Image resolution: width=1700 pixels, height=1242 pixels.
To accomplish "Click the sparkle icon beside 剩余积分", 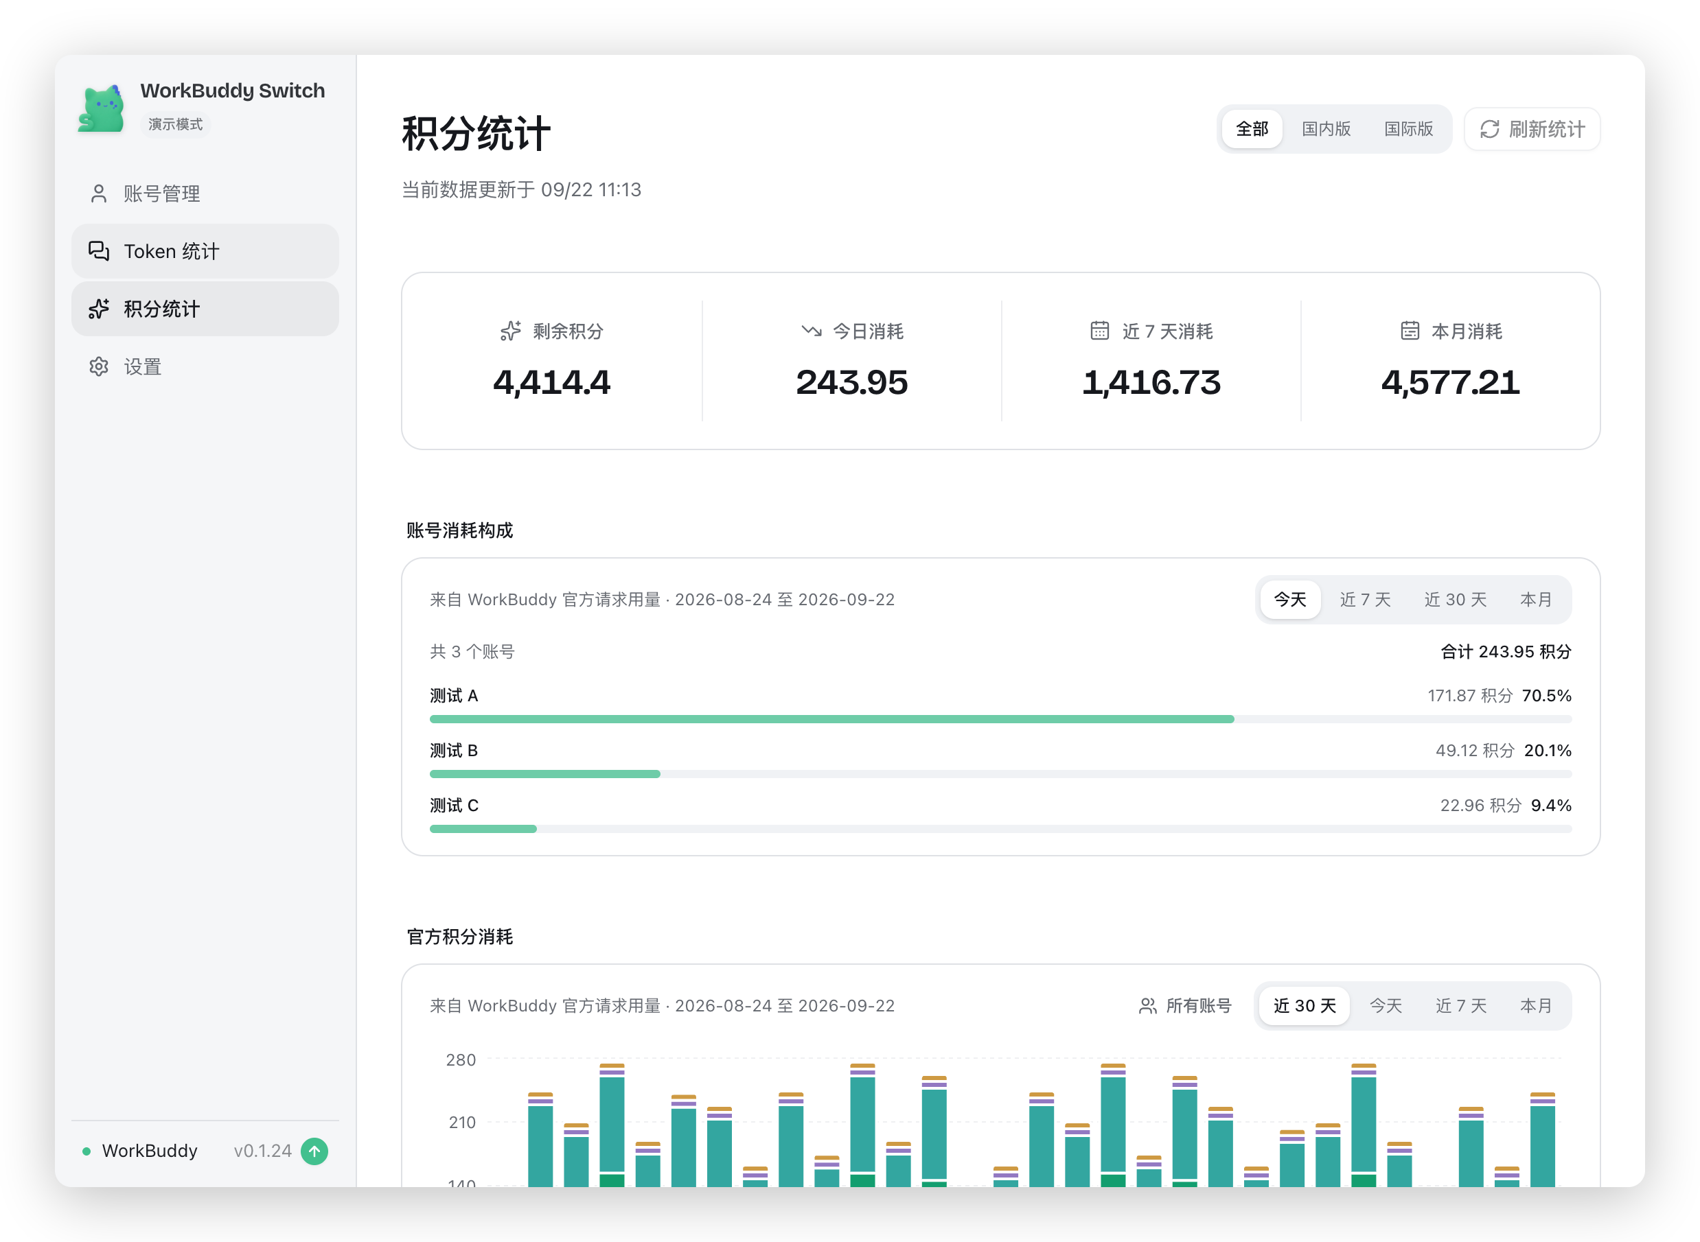I will tap(511, 331).
